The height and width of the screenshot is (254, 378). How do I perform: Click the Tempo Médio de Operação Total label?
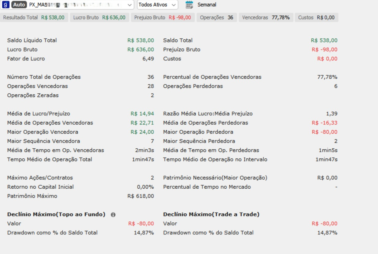[x=50, y=159]
